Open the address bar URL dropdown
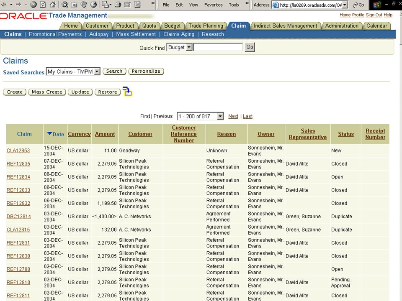 click(345, 5)
